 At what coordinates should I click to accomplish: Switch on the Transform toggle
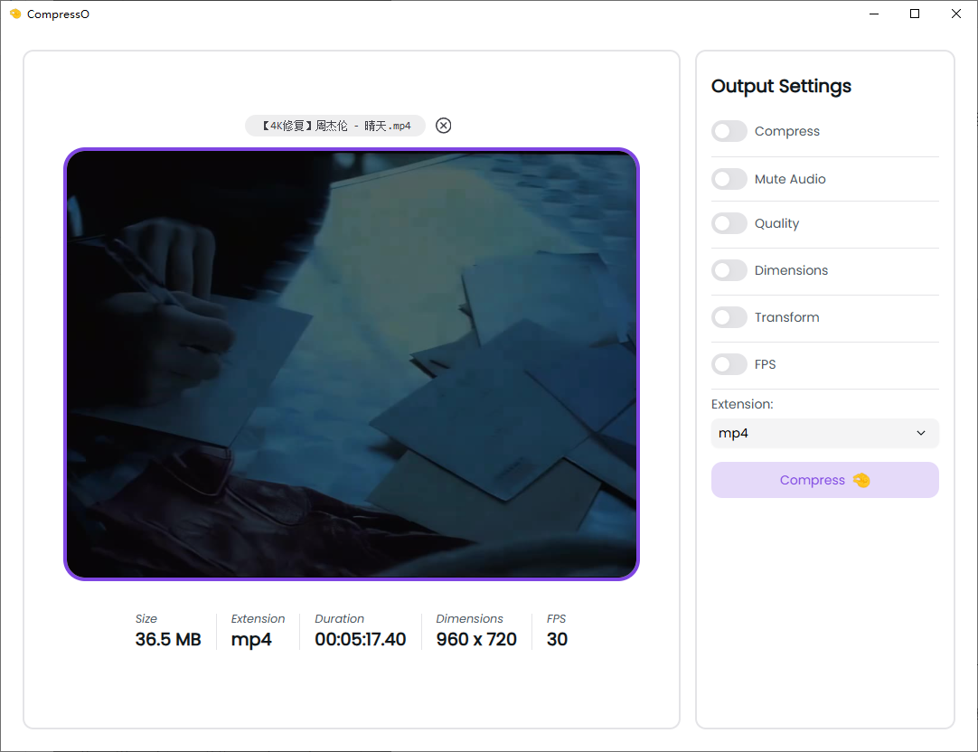pos(729,317)
